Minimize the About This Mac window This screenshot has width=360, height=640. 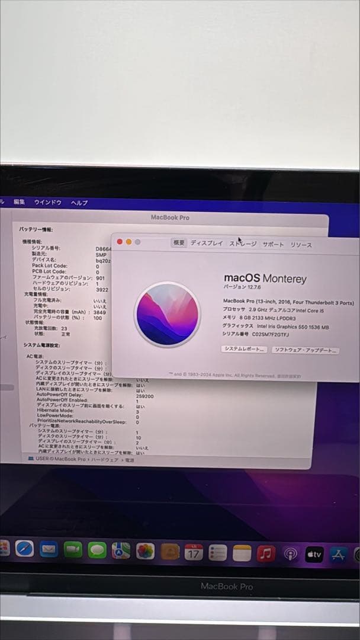(129, 242)
